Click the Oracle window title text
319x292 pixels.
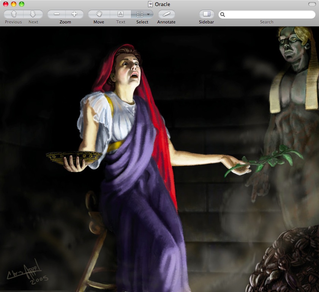163,4
